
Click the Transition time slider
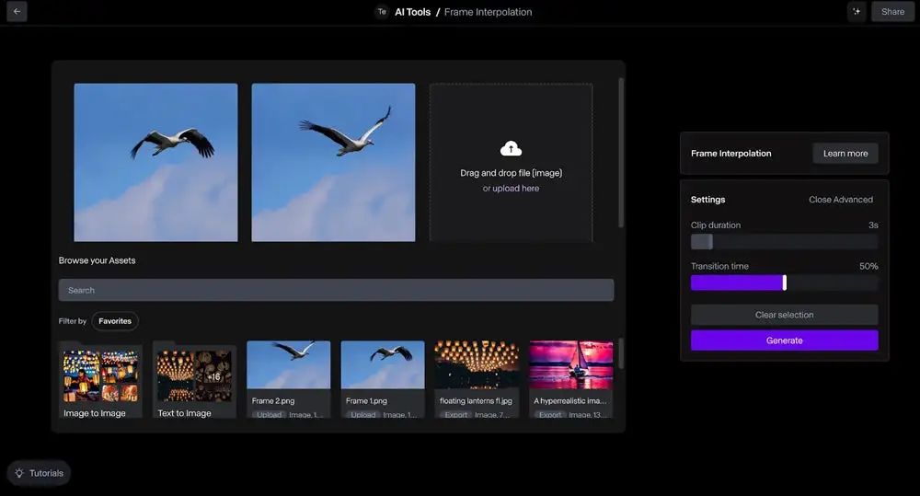(x=784, y=283)
